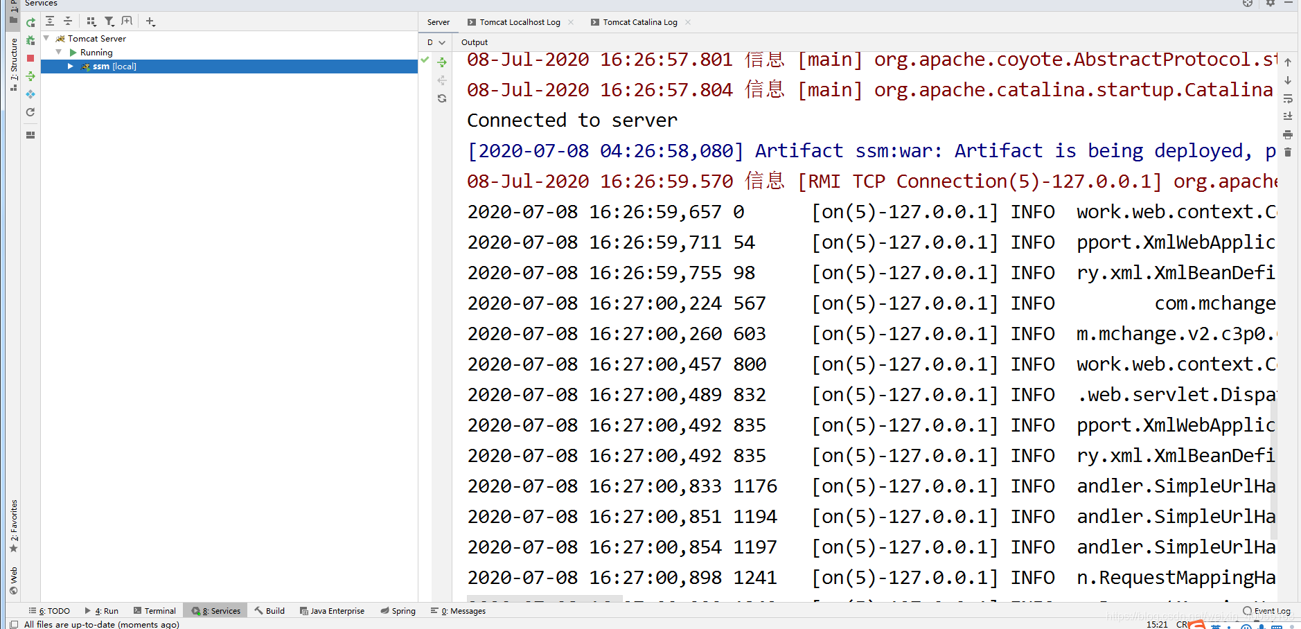The width and height of the screenshot is (1301, 629).
Task: Toggle tool window bars at status corner
Action: tap(14, 624)
